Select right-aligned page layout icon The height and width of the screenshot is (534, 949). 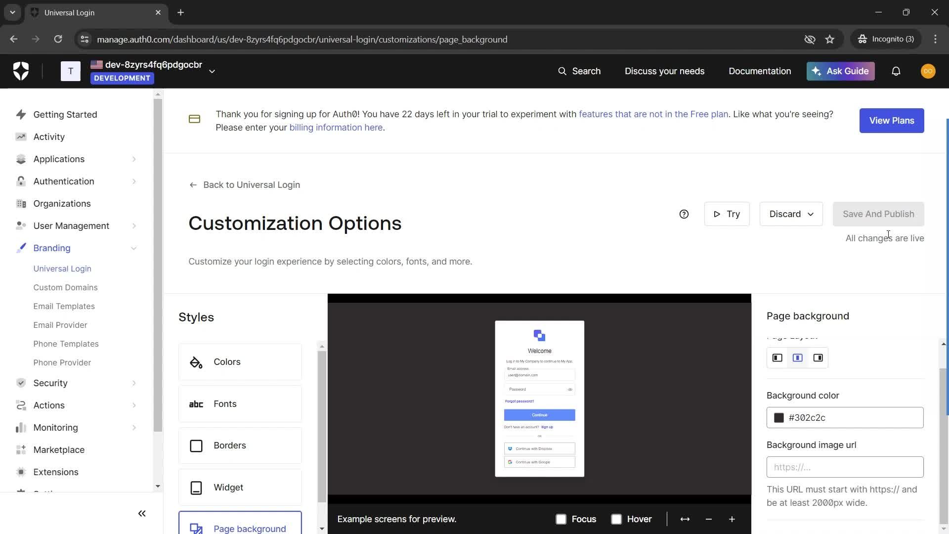818,358
